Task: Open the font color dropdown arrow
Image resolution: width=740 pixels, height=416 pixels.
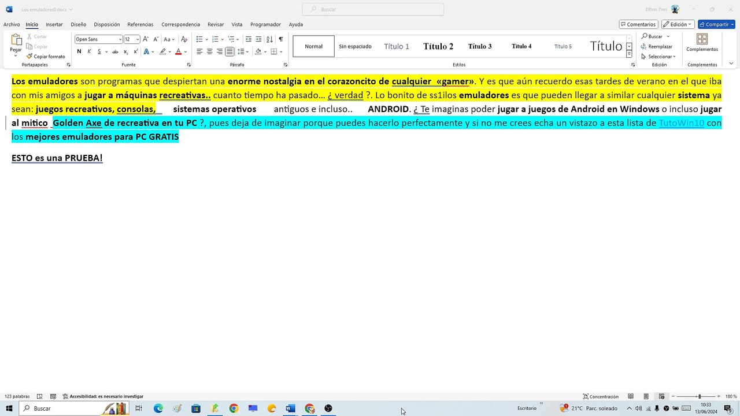Action: pos(185,51)
